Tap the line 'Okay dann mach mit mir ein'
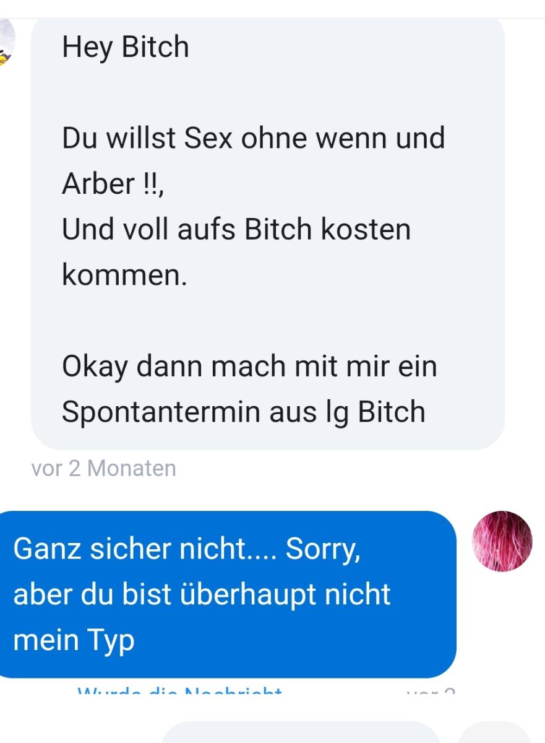545x743 pixels. (249, 366)
